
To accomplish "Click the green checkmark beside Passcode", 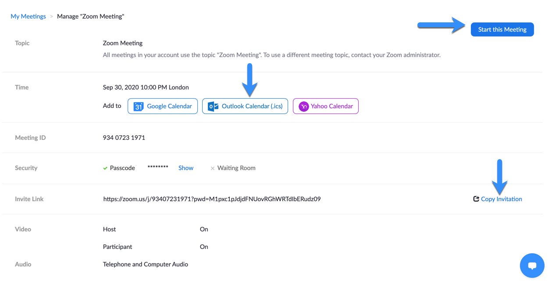I will (105, 167).
